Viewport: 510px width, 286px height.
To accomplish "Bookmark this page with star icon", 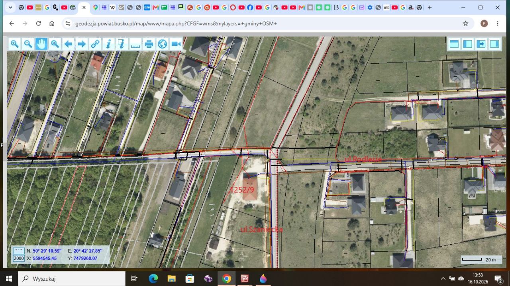I will point(465,23).
